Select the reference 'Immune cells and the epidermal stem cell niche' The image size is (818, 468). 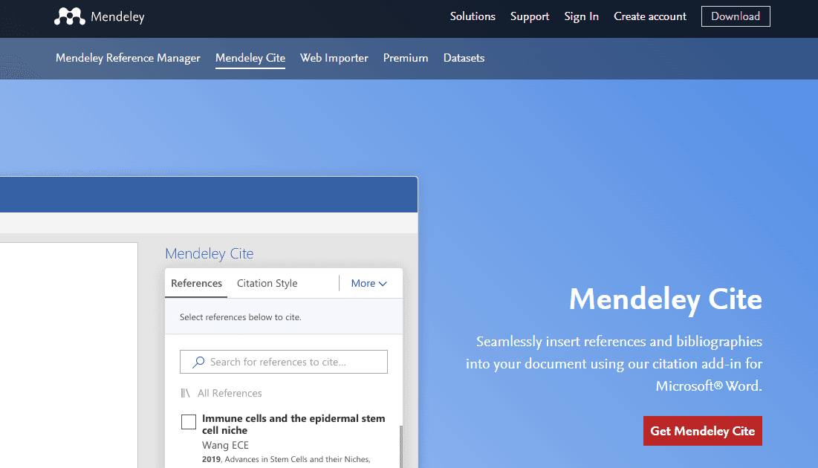pos(188,421)
